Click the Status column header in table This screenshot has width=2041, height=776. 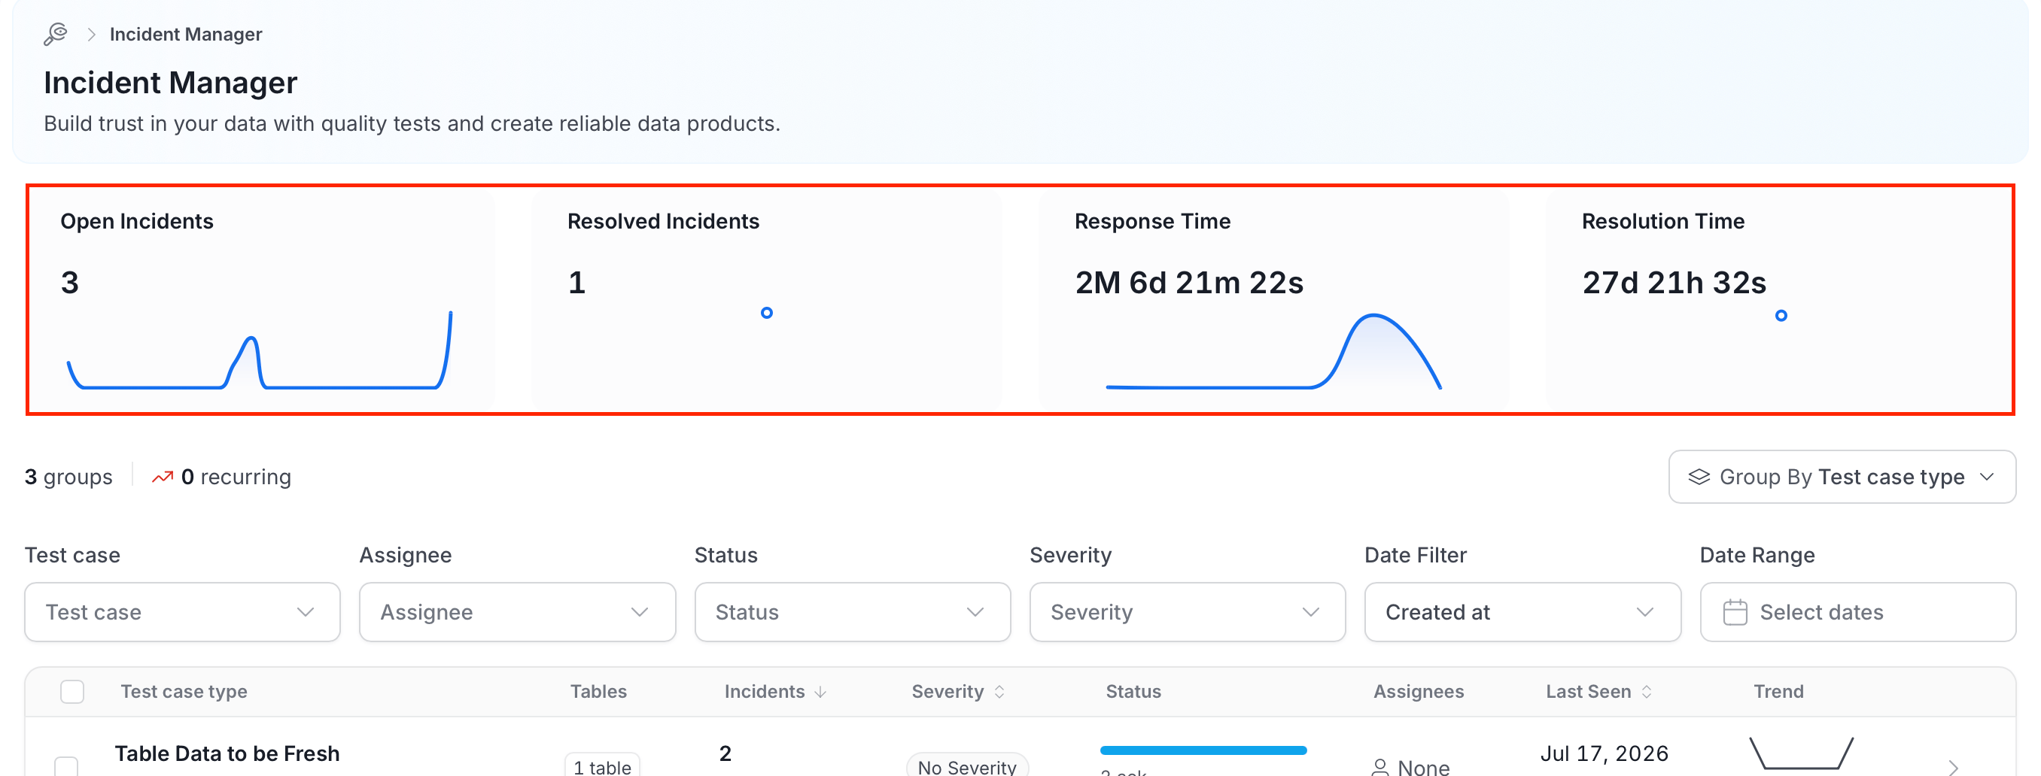point(1133,691)
